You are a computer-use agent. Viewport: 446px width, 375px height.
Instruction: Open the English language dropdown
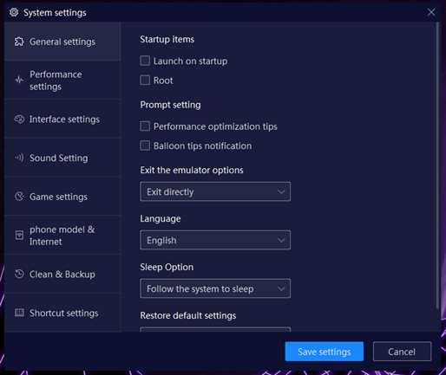pos(215,240)
